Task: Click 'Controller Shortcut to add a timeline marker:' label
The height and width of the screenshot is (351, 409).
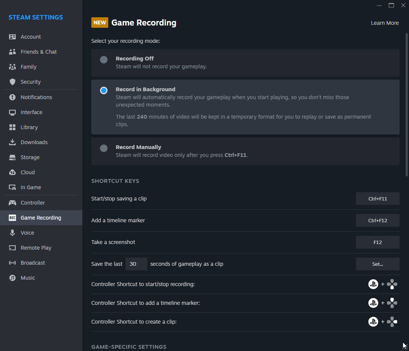Action: [x=145, y=303]
